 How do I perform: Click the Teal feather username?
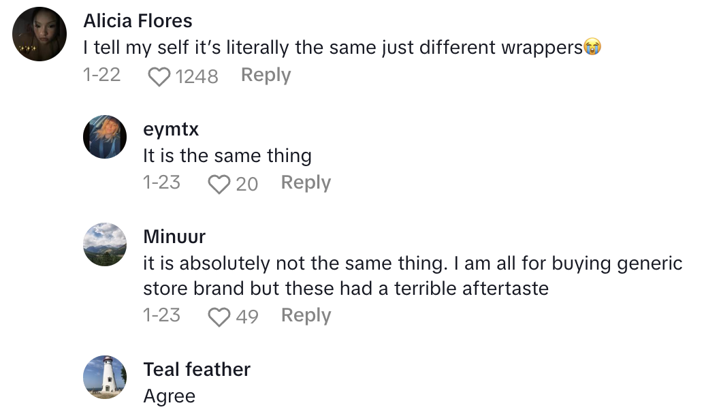(x=197, y=369)
